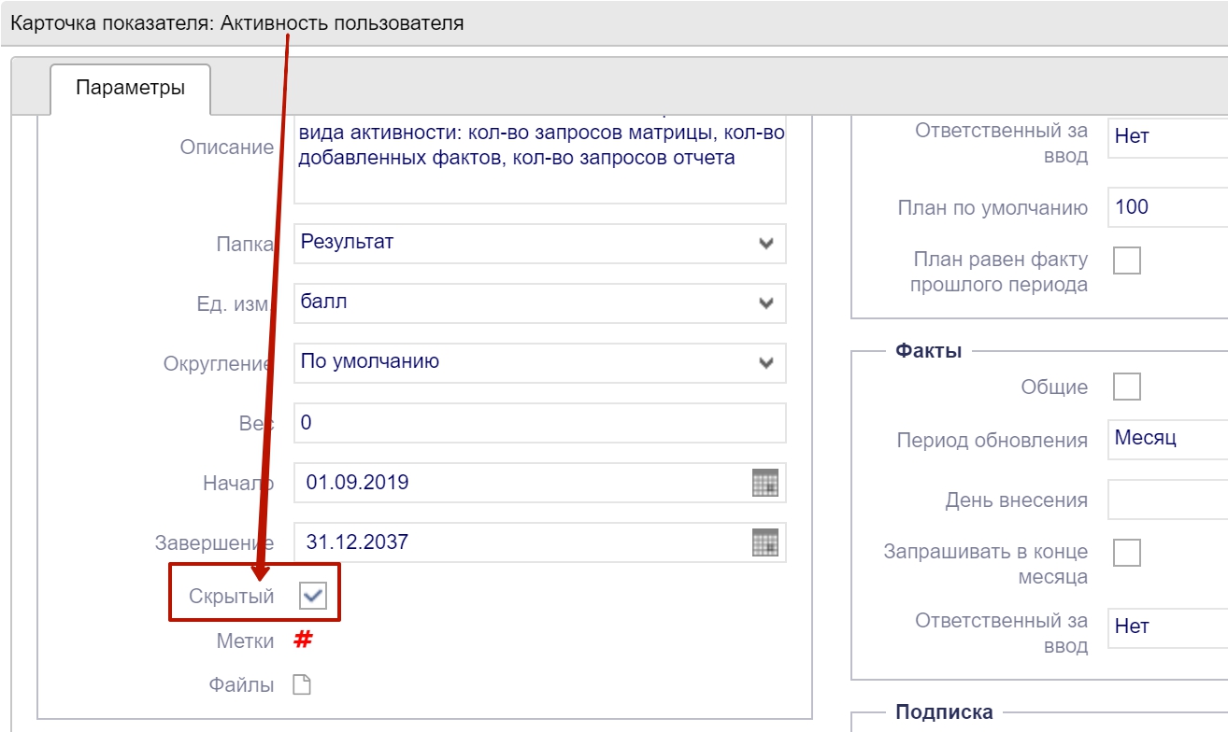Check the Общие checkbox under Факты
Viewport: 1228px width, 732px height.
(x=1127, y=386)
